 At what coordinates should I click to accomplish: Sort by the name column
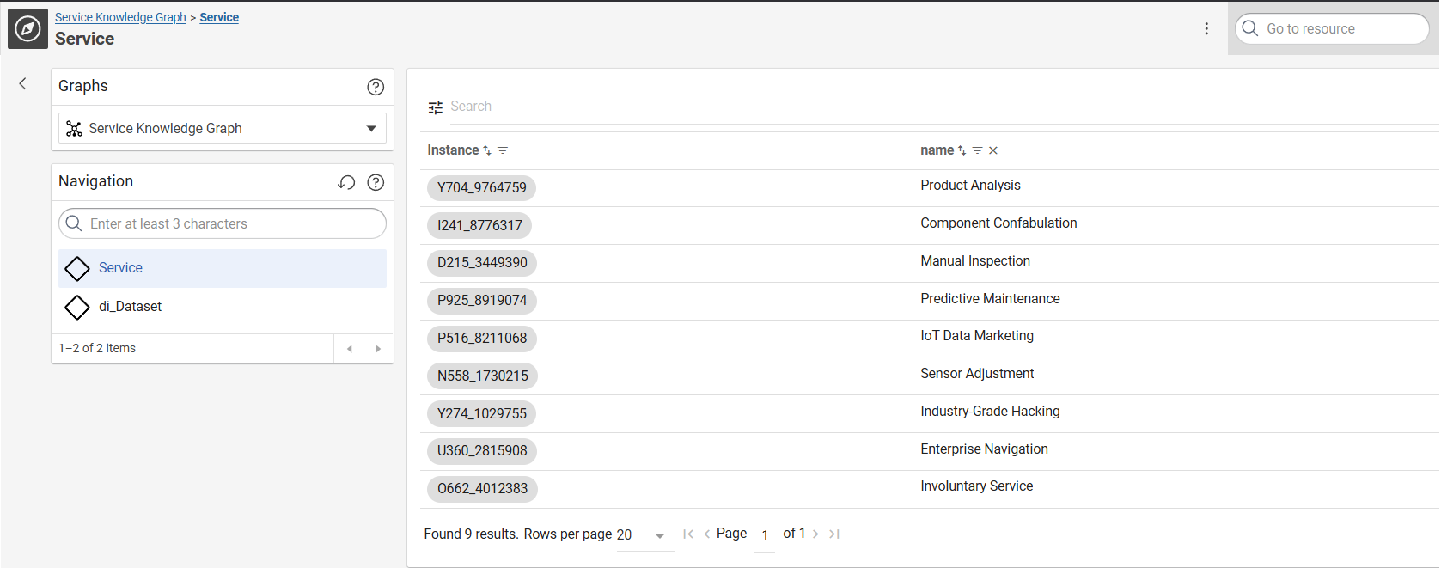tap(962, 150)
